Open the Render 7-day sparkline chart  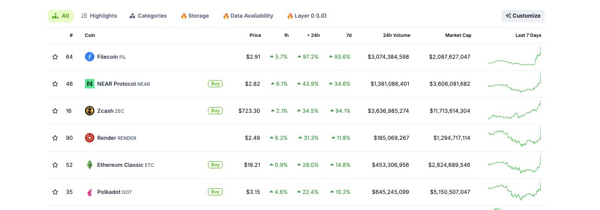tap(515, 137)
